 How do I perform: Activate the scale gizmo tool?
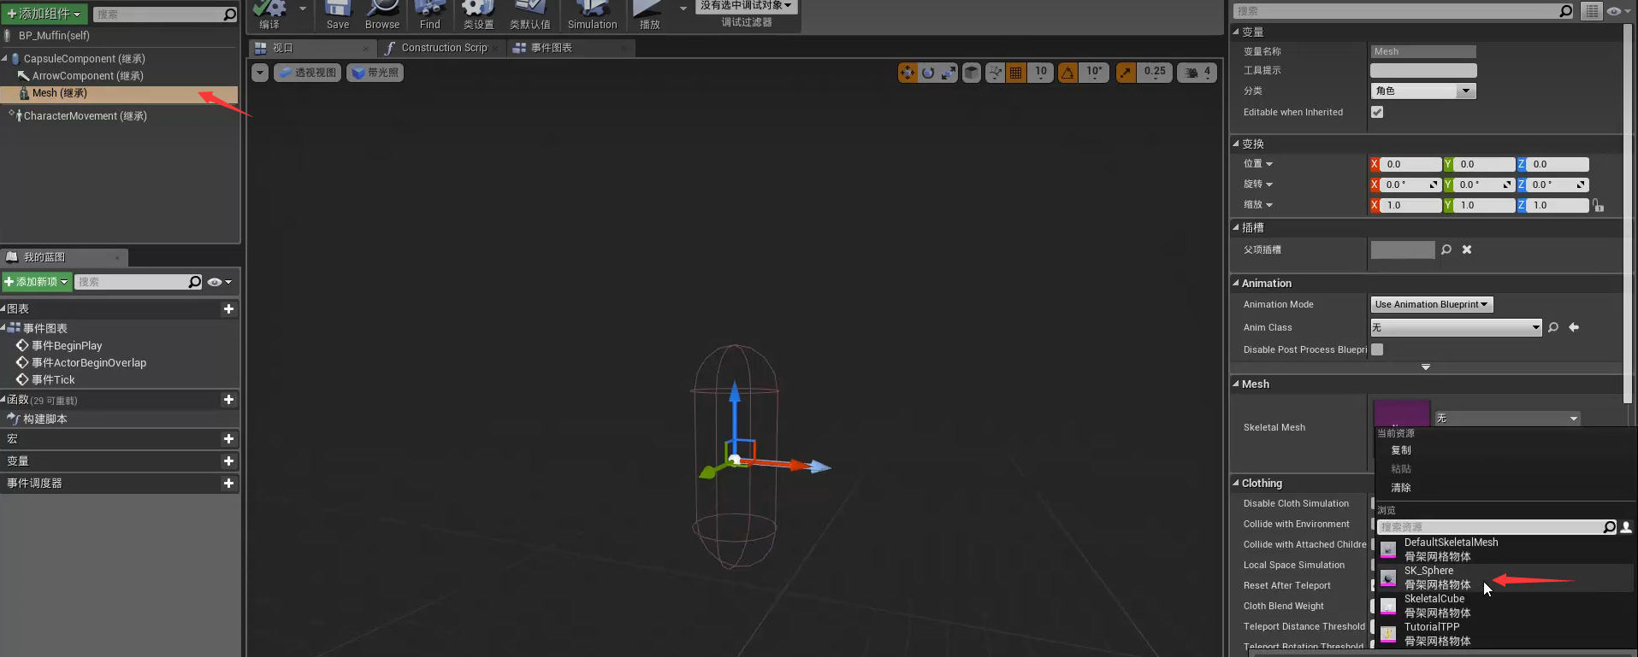coord(949,73)
